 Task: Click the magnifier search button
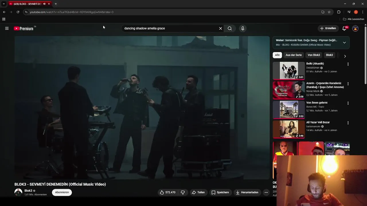pyautogui.click(x=230, y=28)
